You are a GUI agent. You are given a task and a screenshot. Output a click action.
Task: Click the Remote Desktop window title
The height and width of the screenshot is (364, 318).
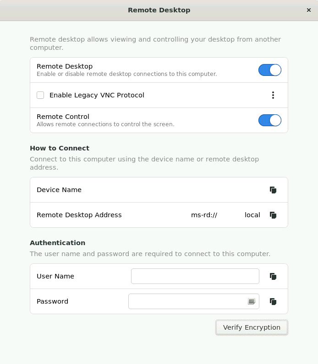coord(159,10)
